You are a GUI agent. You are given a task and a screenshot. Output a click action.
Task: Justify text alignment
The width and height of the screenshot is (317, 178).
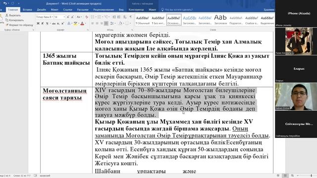point(106,23)
